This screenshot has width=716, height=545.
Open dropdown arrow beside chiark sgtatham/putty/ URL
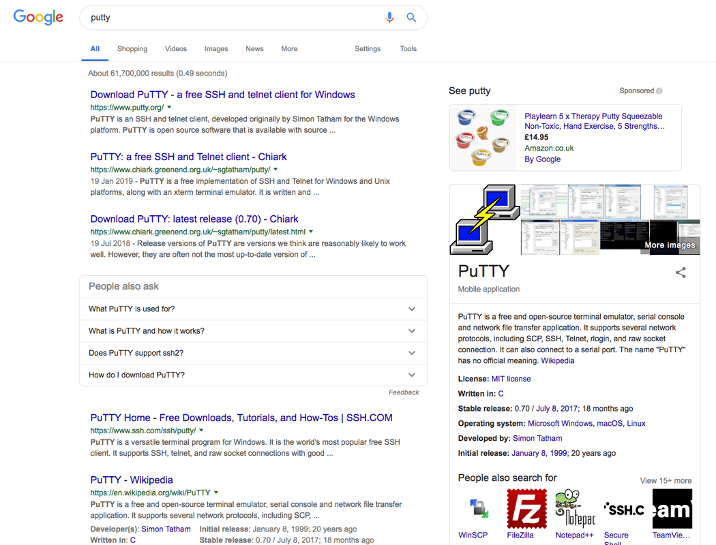275,170
